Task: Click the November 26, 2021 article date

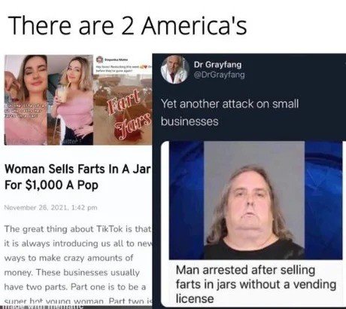Action: point(51,208)
